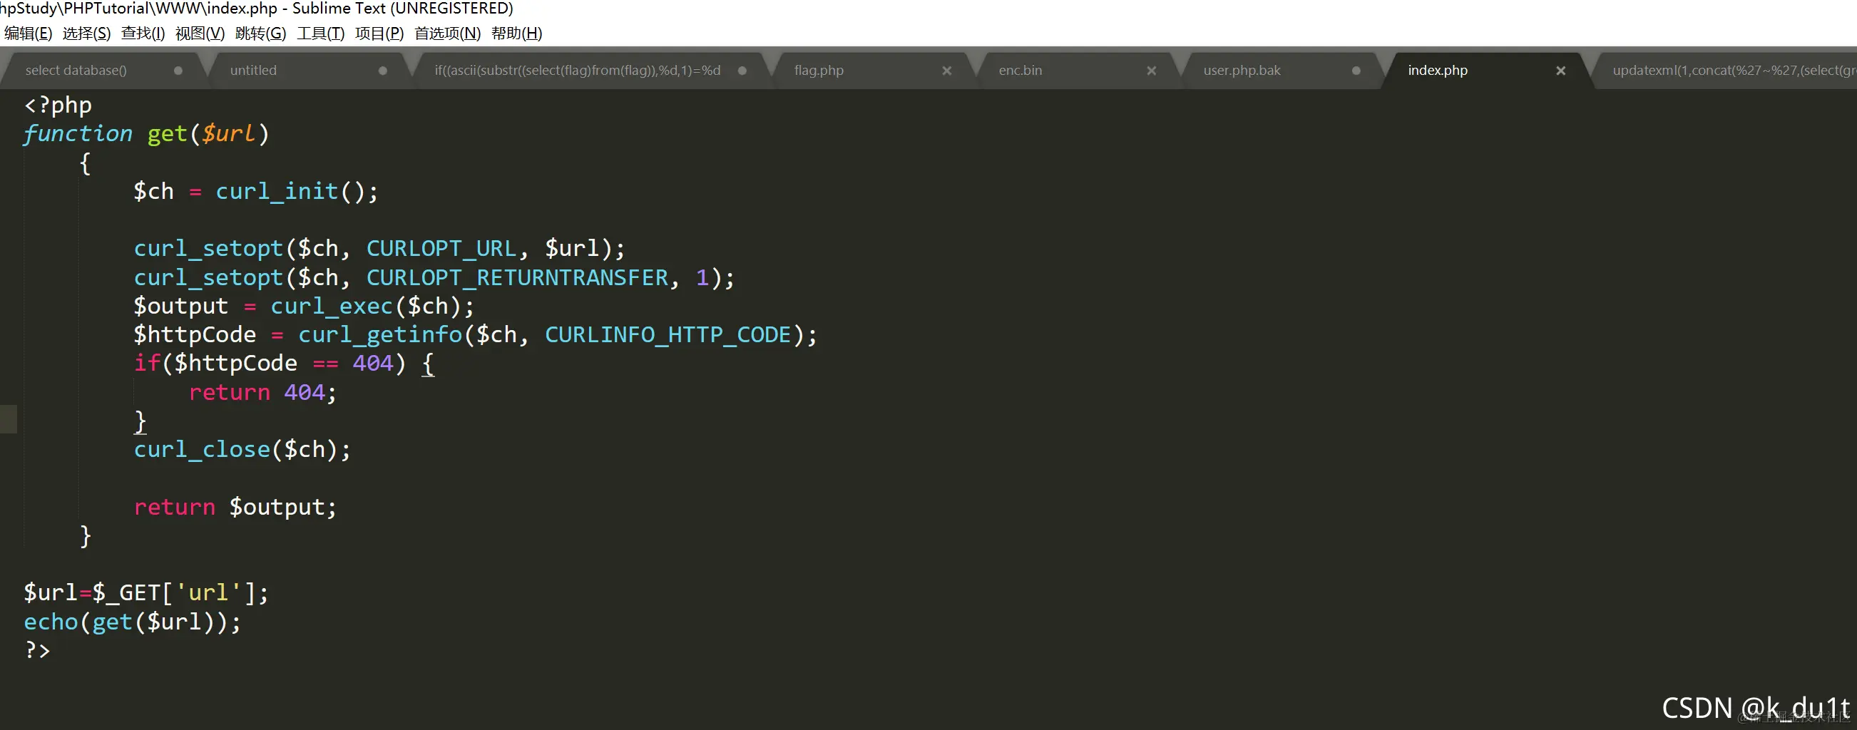The image size is (1857, 730).
Task: Open the 视图(V) menu
Action: pyautogui.click(x=200, y=33)
